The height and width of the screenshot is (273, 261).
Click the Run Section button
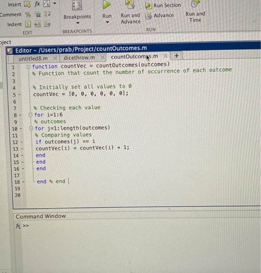(x=163, y=5)
